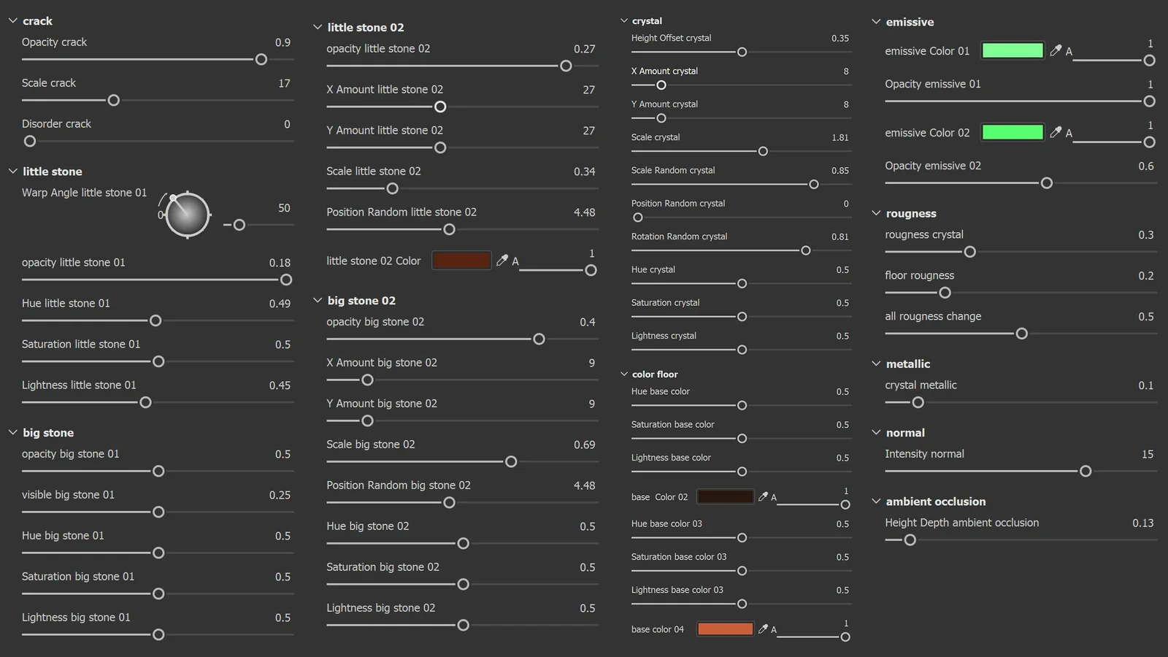This screenshot has height=657, width=1168.
Task: Collapse the crystal section
Action: [x=624, y=20]
